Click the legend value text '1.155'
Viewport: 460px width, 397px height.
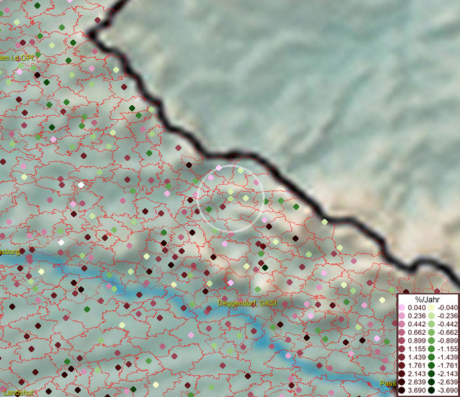416,349
